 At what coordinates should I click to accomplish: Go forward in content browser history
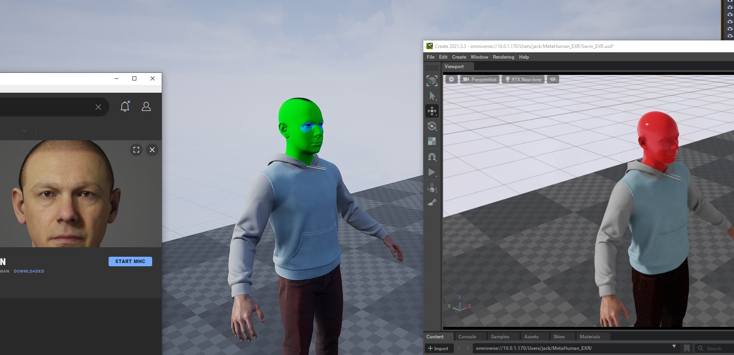click(468, 348)
